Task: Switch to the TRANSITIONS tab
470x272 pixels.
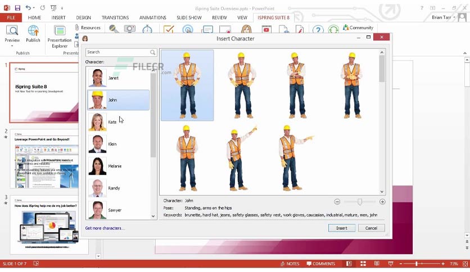Action: (115, 17)
